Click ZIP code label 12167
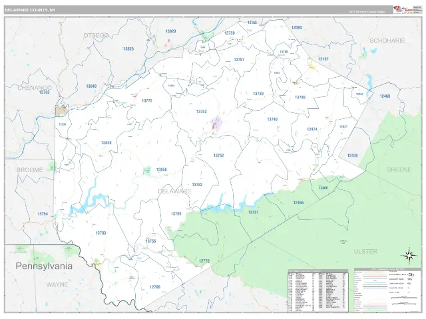This screenshot has width=426, height=319. pyautogui.click(x=323, y=59)
